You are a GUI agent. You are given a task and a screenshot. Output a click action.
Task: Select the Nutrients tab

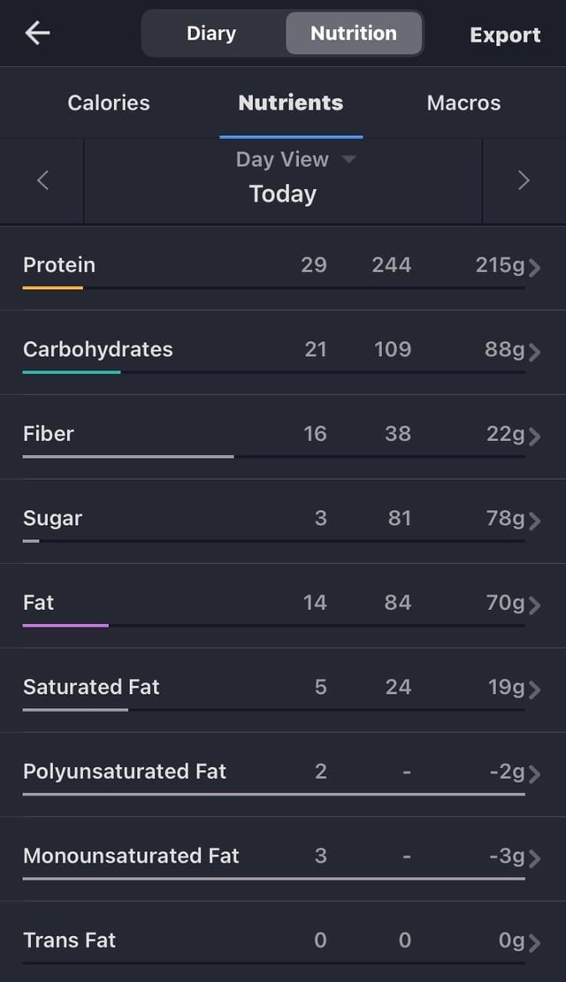click(x=291, y=103)
